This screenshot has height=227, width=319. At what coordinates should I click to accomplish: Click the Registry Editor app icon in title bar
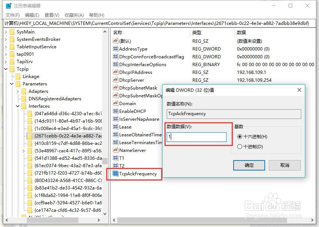9,6
